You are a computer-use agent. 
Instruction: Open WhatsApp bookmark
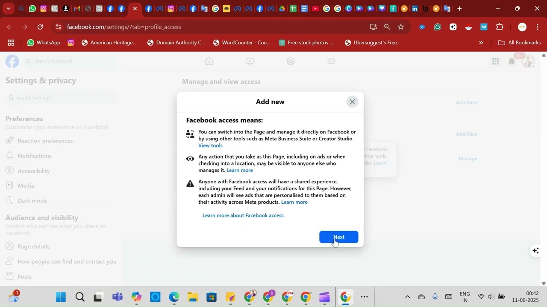[44, 43]
